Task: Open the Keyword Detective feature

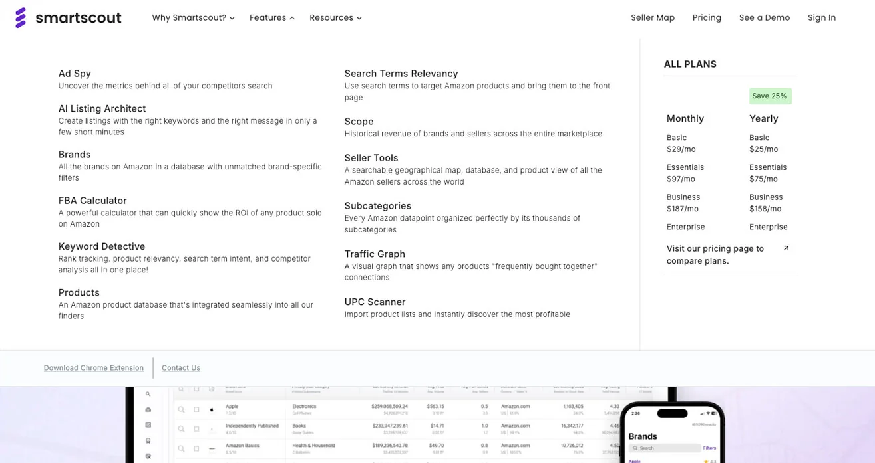Action: [102, 246]
